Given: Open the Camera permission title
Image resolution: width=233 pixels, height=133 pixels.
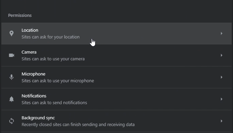Looking at the screenshot, I should (29, 52).
